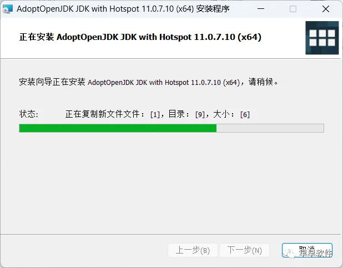Click the [9] directory placeholder
This screenshot has width=343, height=268.
click(x=200, y=114)
